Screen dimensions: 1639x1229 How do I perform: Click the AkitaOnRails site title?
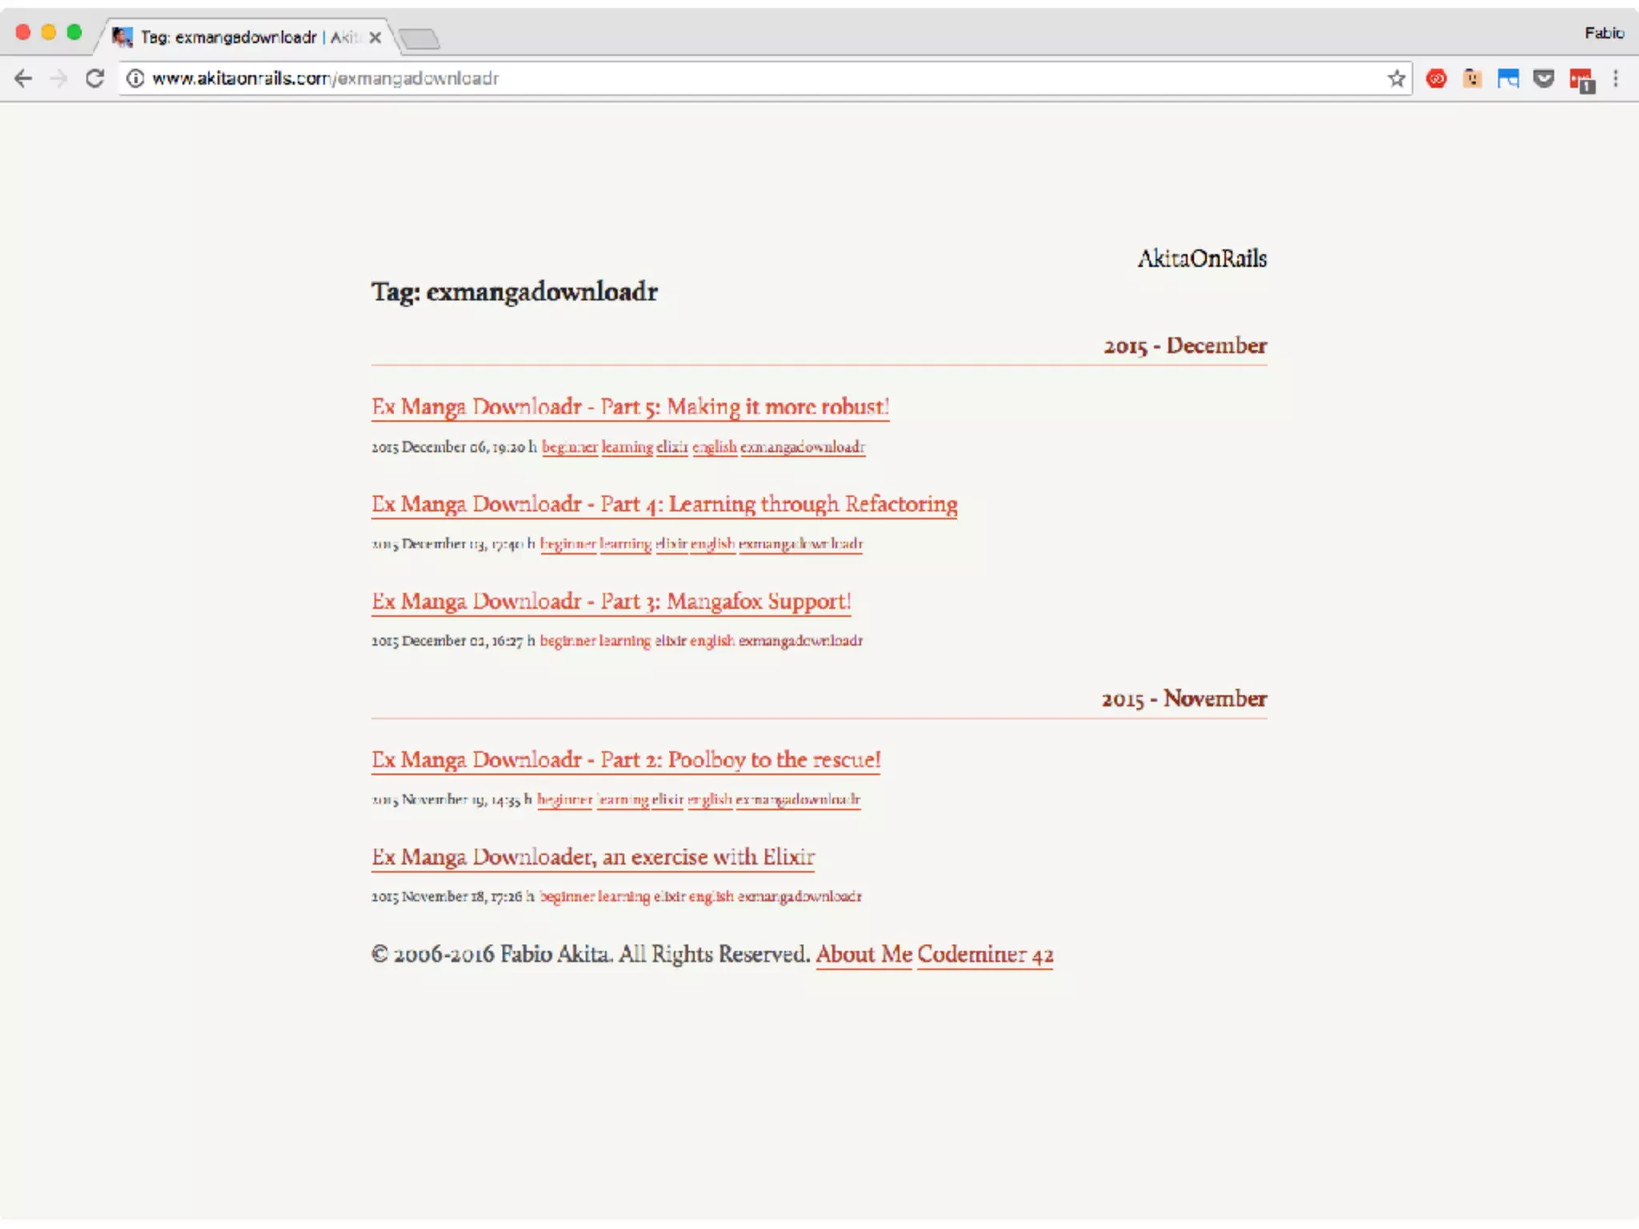coord(1201,258)
